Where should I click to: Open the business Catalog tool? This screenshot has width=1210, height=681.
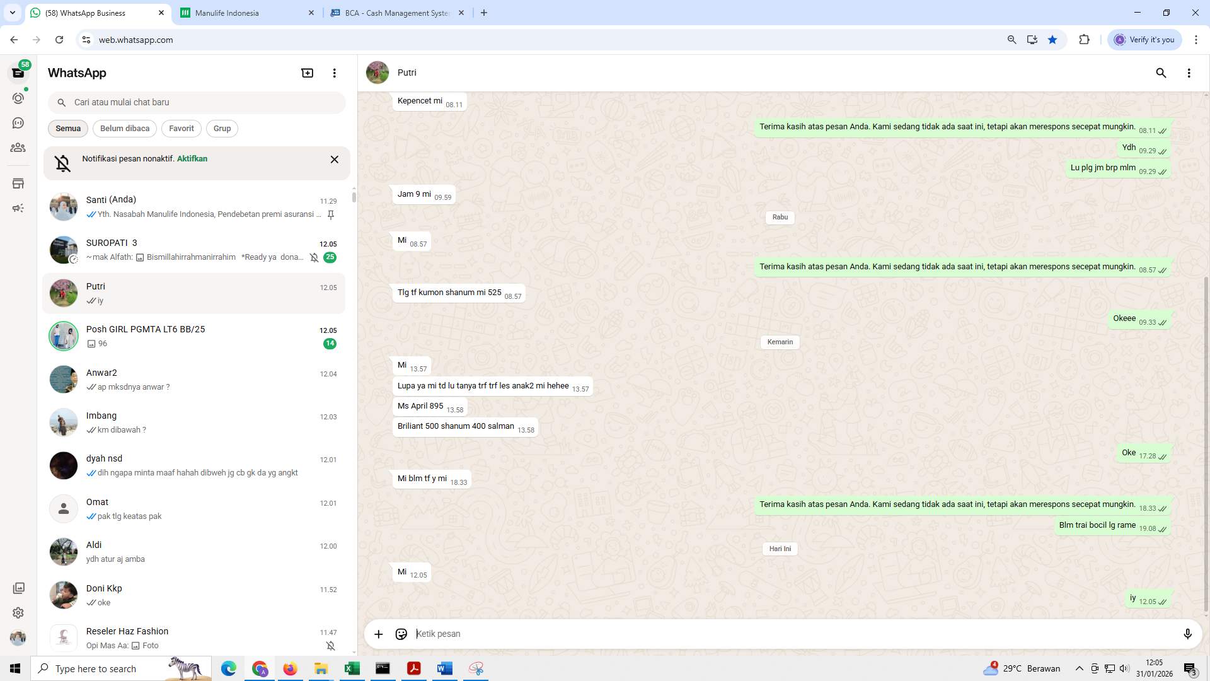18,183
